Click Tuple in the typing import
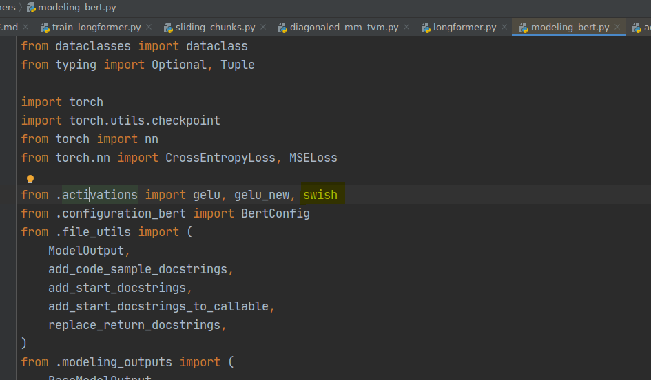651x380 pixels. click(238, 65)
